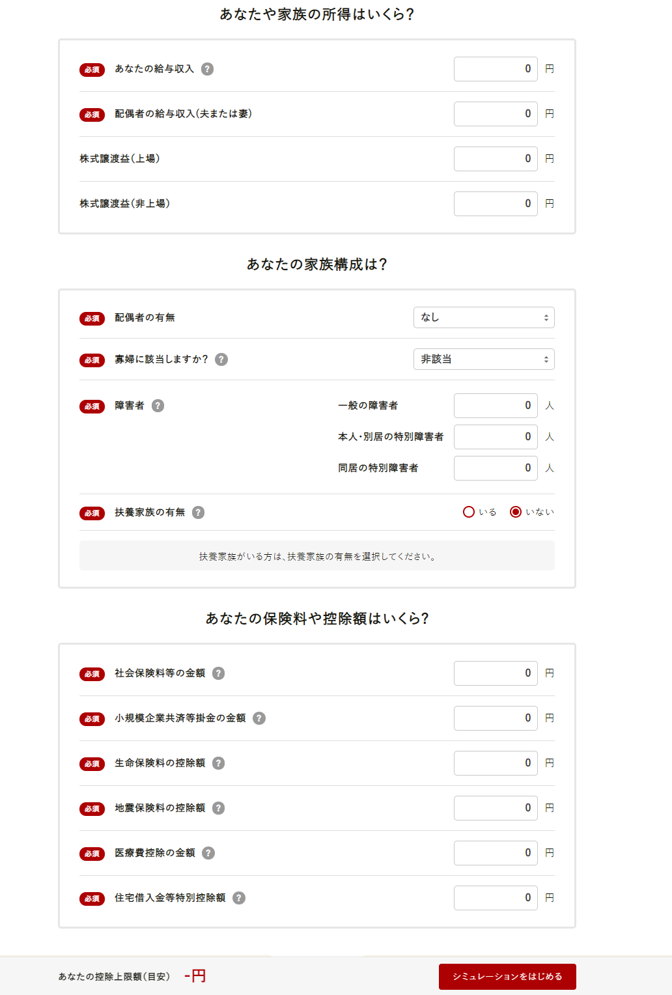Click help icon next to あなたの給与収入
The image size is (672, 995).
click(207, 69)
